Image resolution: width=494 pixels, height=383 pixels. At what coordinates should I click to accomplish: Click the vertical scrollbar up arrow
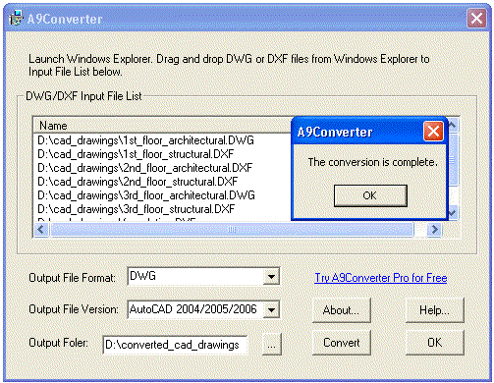tap(453, 125)
